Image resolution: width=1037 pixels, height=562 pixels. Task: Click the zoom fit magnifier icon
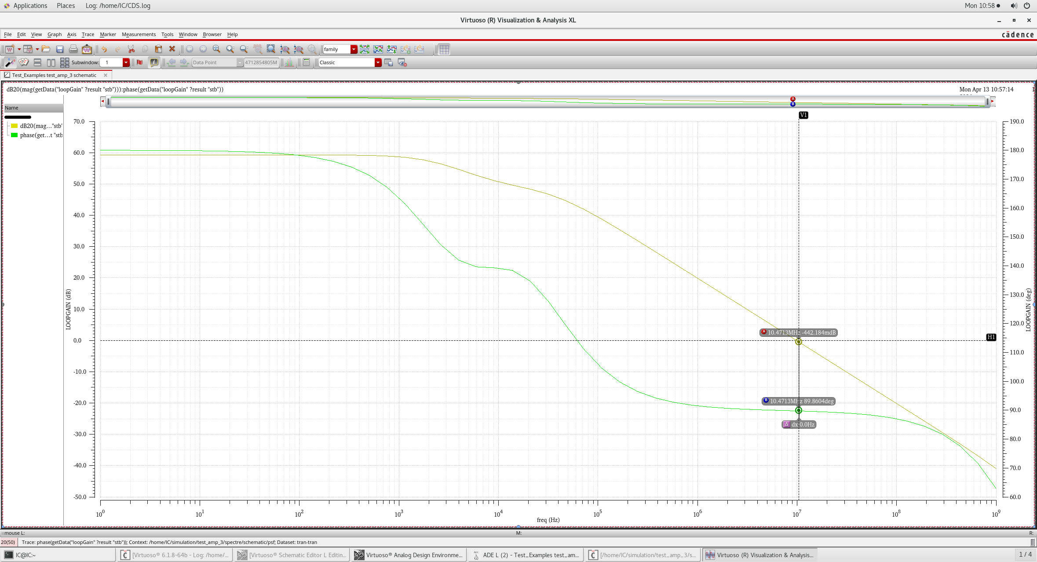click(x=216, y=49)
